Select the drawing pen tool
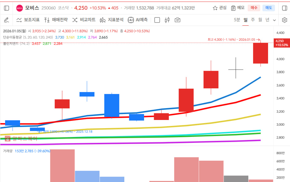Viewport: 290px width, 182px height. (x=6, y=20)
